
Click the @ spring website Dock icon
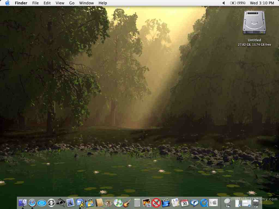(228, 203)
